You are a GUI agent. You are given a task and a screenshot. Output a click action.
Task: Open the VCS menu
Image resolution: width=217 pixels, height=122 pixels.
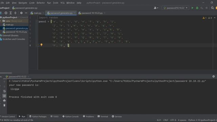62,3
